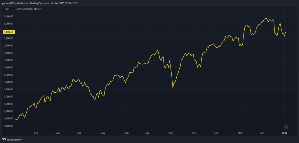Click the TradingView brand name text
299x143 pixels.
[x=14, y=140]
